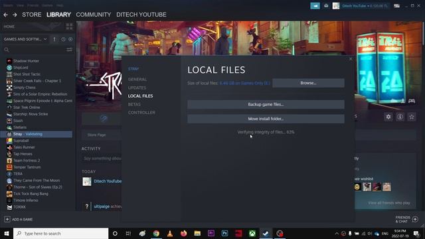Select Stray - Validating in game list
The height and width of the screenshot is (239, 425).
[x=37, y=134]
